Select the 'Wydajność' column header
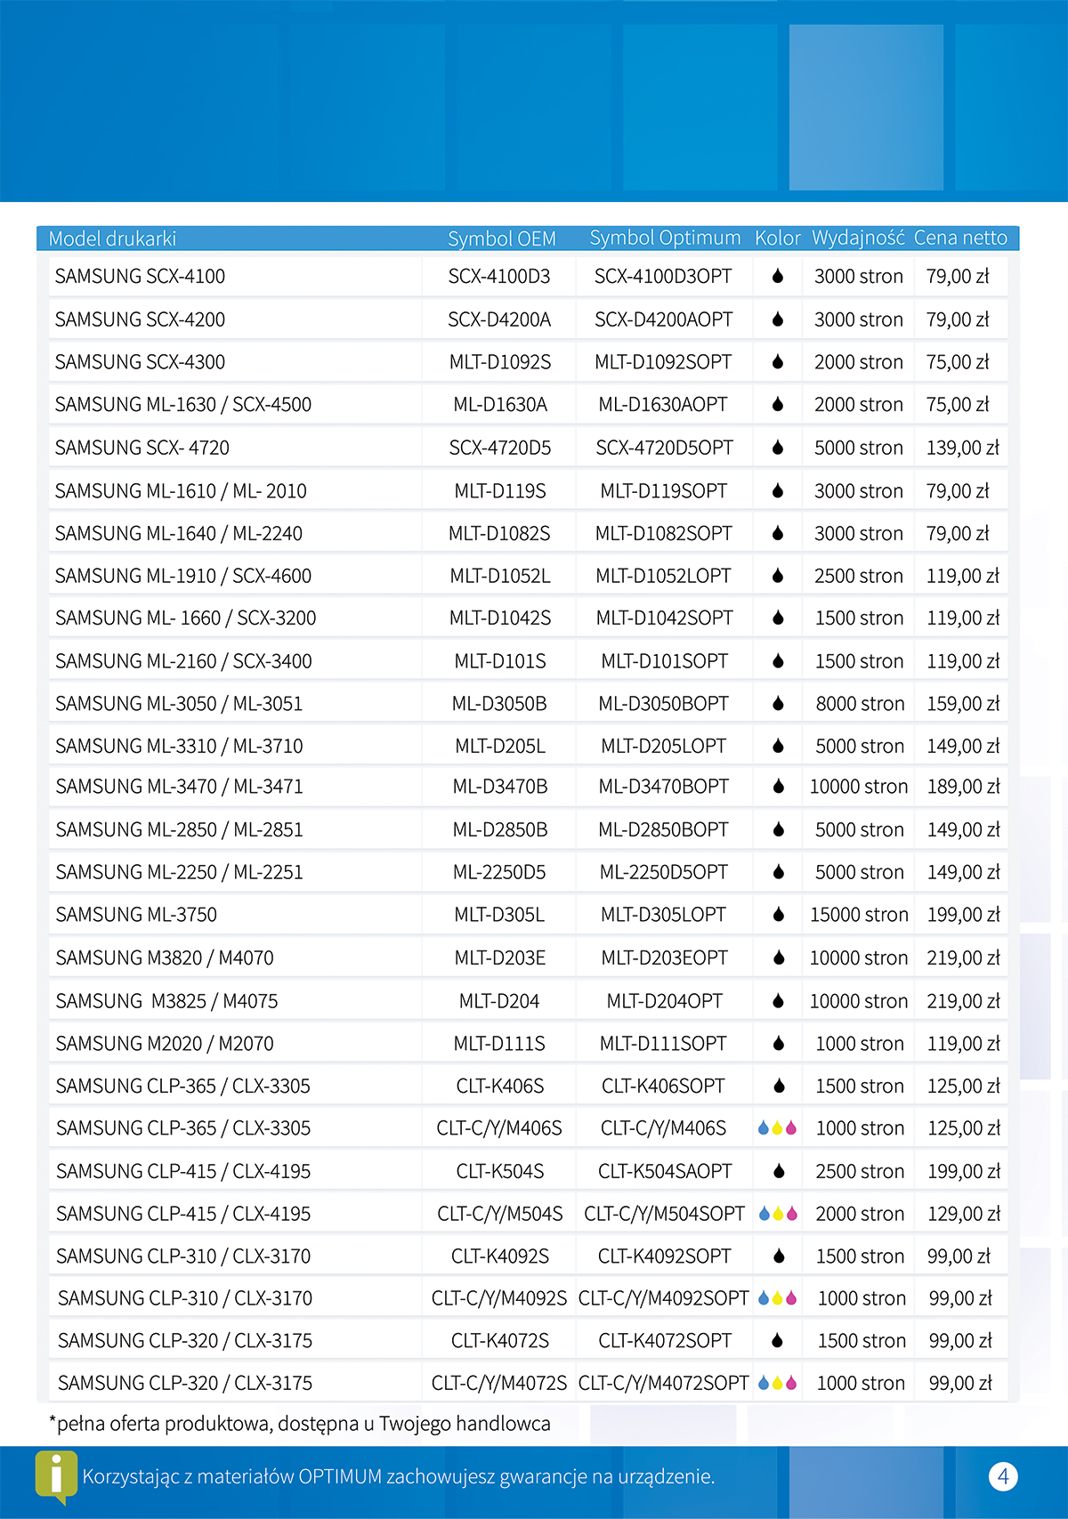The width and height of the screenshot is (1068, 1519). pyautogui.click(x=858, y=238)
